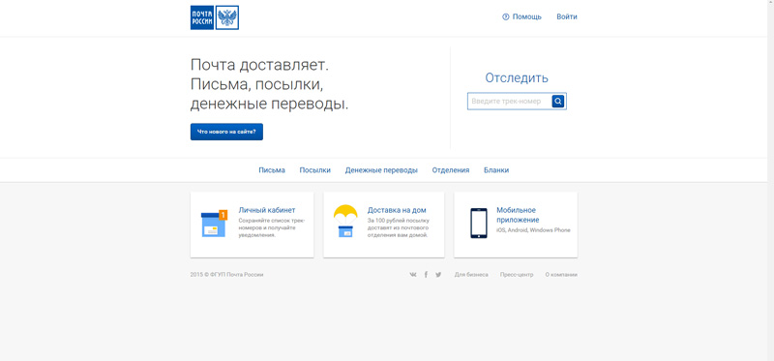Image resolution: width=774 pixels, height=361 pixels.
Task: Click the Личный кабинет card title
Action: (x=267, y=210)
